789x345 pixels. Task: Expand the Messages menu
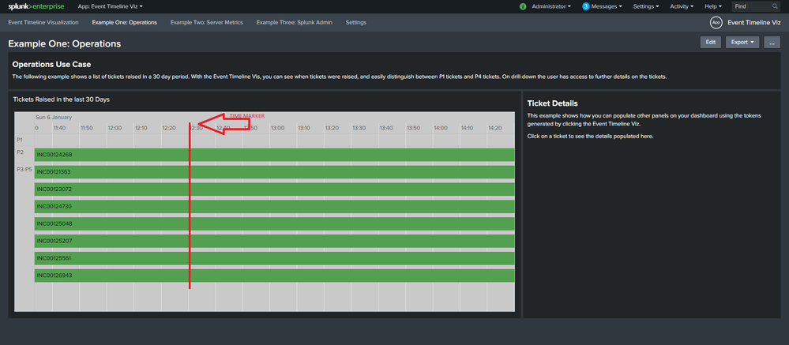pyautogui.click(x=607, y=6)
